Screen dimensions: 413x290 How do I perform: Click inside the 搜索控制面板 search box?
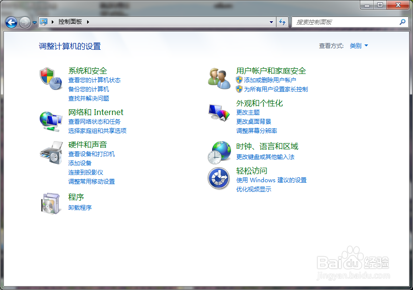click(339, 22)
